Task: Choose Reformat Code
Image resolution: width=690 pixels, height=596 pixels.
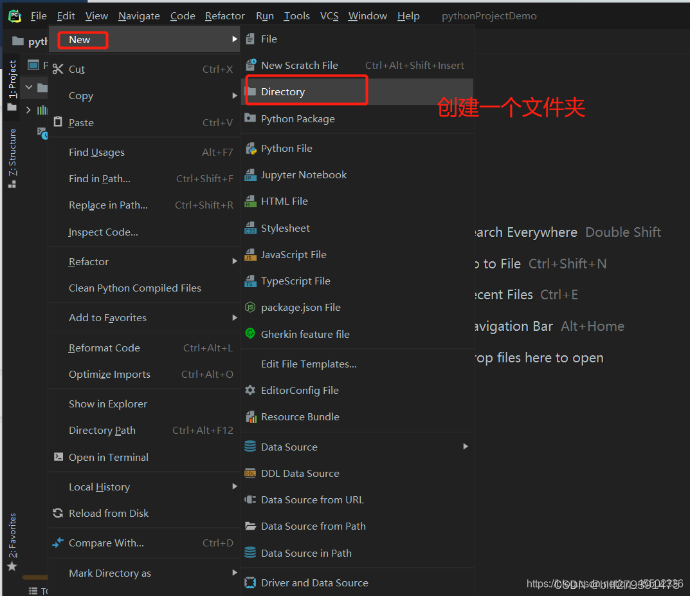Action: click(x=145, y=348)
